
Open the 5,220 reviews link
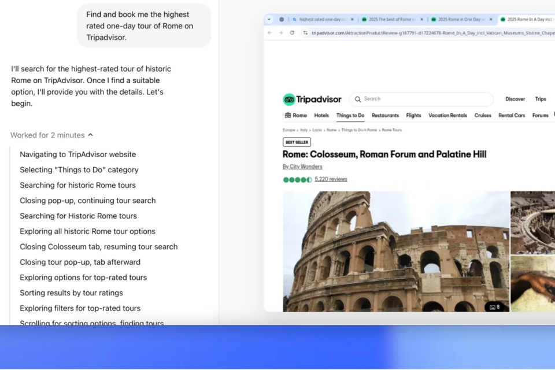pos(331,179)
